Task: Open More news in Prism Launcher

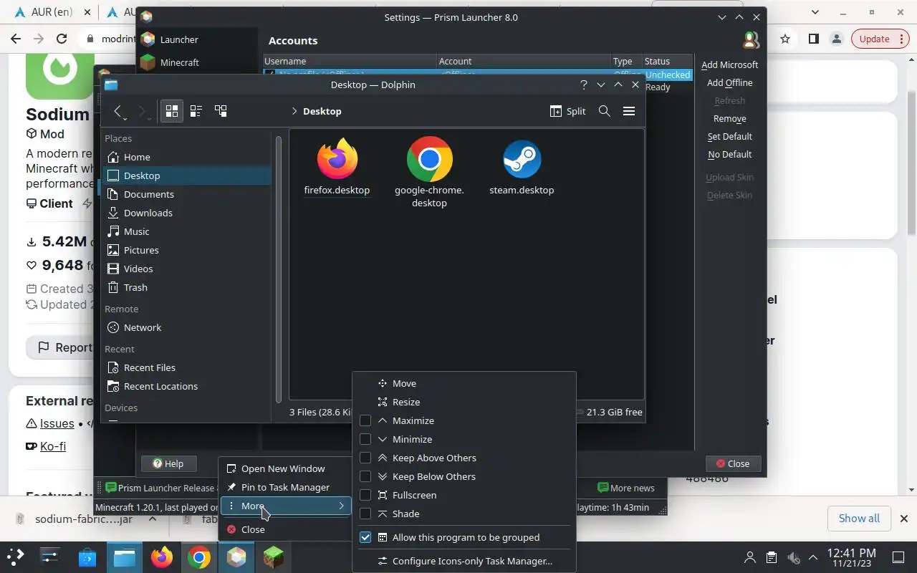Action: click(x=625, y=488)
